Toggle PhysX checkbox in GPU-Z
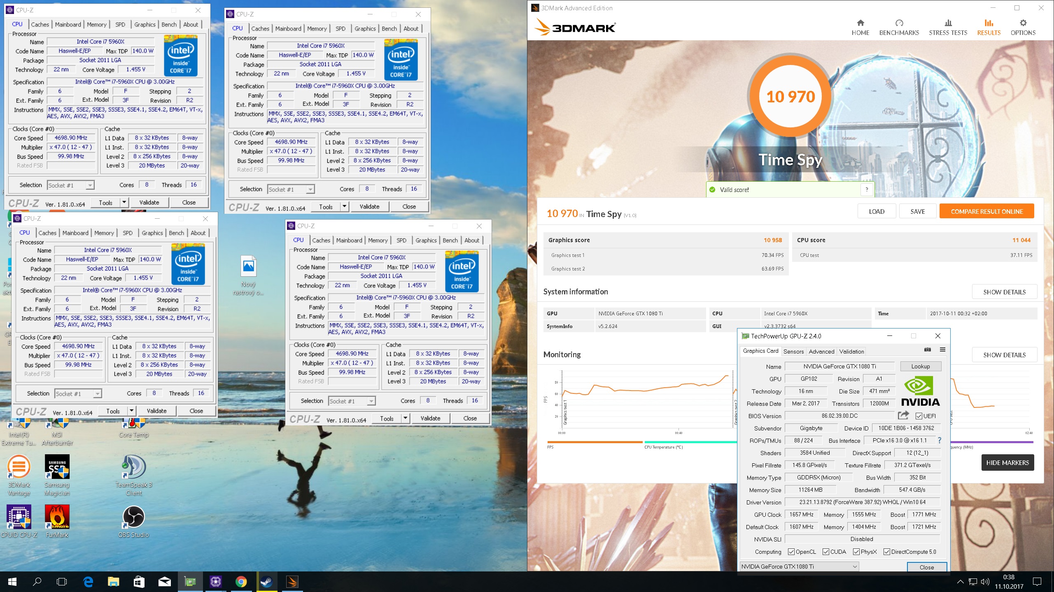 (x=856, y=552)
